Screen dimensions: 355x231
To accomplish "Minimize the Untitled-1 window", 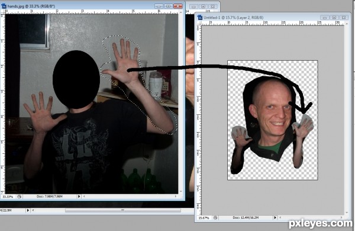I will pos(325,17).
